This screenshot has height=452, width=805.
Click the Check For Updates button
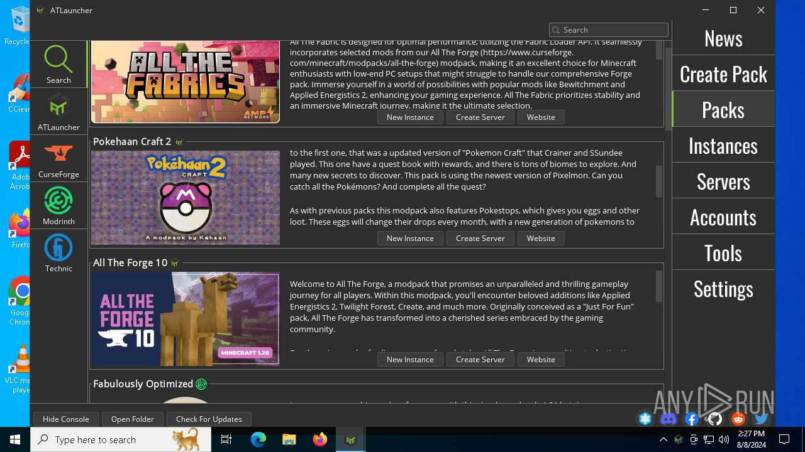tap(209, 419)
